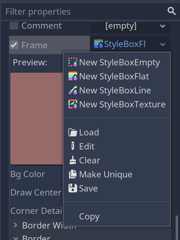This screenshot has width=180, height=240.
Task: Select Copy menu entry
Action: pyautogui.click(x=117, y=216)
